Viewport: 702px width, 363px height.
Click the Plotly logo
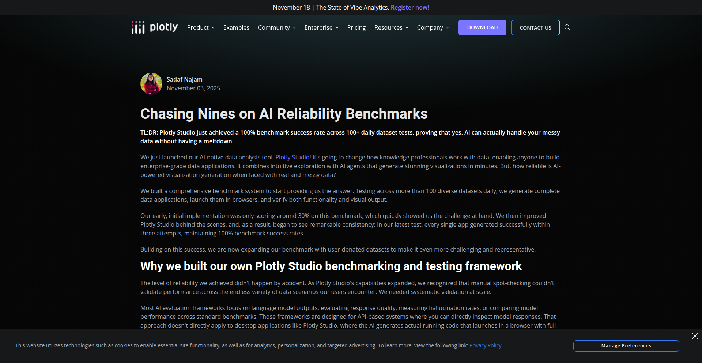point(154,27)
